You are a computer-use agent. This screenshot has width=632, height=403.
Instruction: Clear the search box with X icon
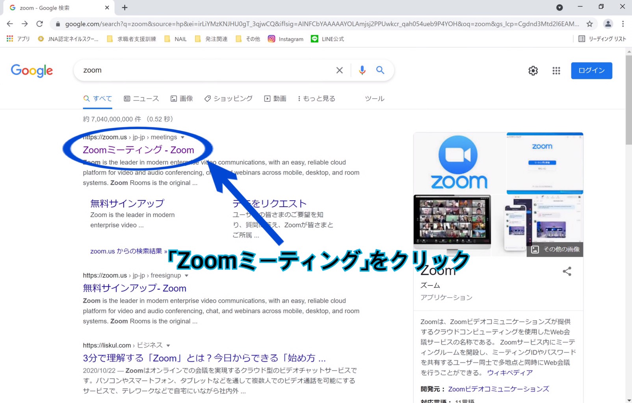(x=339, y=70)
